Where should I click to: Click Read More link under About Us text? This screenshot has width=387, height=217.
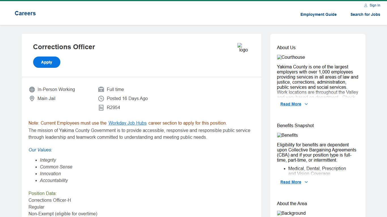point(291,104)
